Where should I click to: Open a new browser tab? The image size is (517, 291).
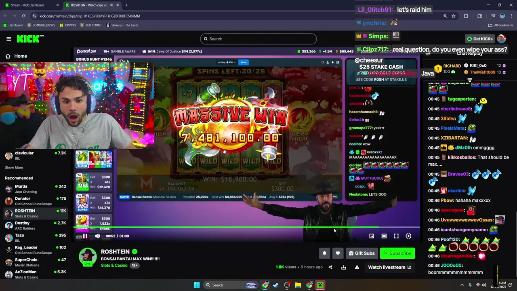pos(127,5)
